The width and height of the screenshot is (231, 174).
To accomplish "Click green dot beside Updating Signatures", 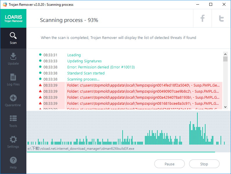I will [x=40, y=61].
